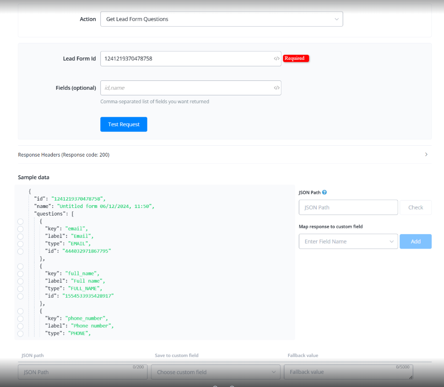Select the radio next to "key": "email"

pos(20,229)
